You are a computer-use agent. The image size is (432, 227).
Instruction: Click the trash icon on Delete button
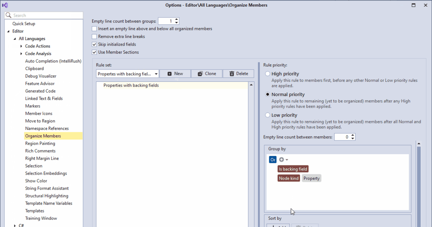pos(232,74)
